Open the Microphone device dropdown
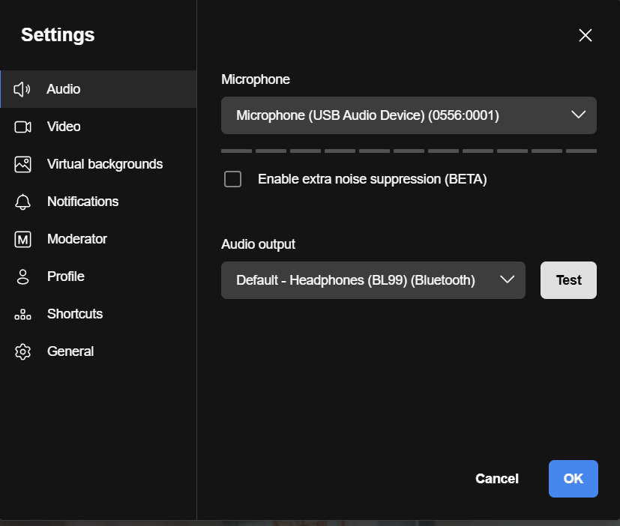This screenshot has width=620, height=526. (409, 115)
